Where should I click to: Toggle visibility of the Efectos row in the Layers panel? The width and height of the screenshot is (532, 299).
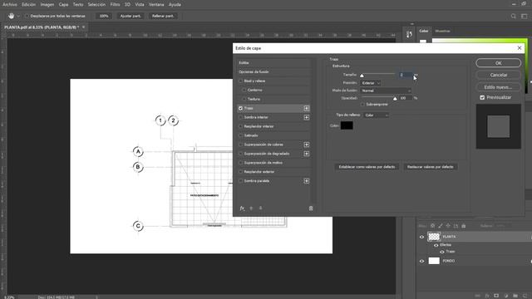[436, 245]
